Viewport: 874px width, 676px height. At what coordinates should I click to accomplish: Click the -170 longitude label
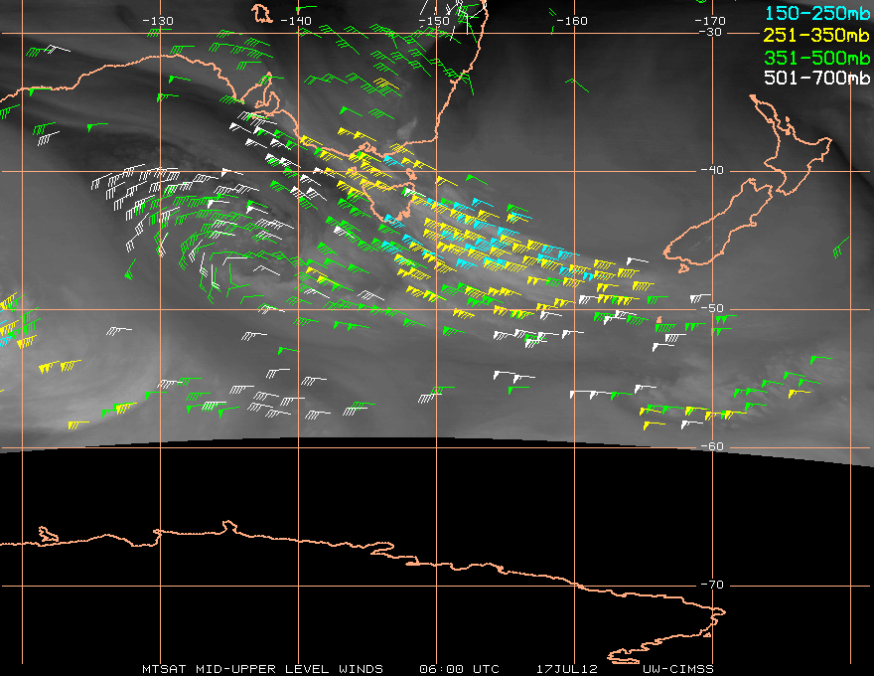pyautogui.click(x=710, y=21)
